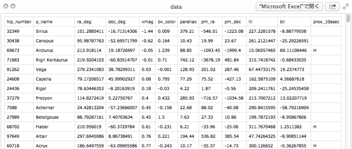
Task: Click the hip_number column header
Action: point(19,22)
